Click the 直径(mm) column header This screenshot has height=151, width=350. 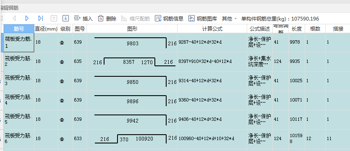tap(46, 29)
